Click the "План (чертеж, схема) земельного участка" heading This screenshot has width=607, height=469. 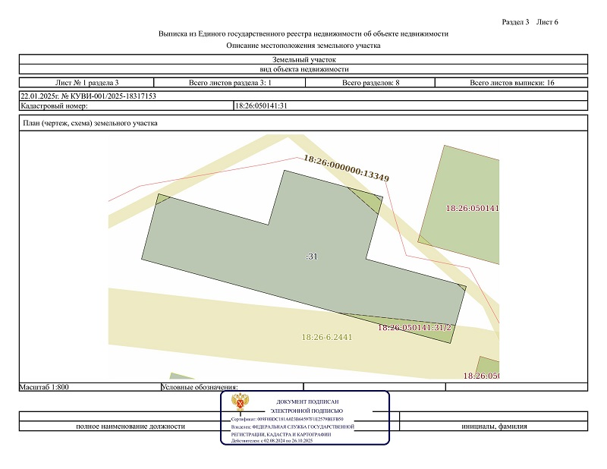pyautogui.click(x=90, y=123)
